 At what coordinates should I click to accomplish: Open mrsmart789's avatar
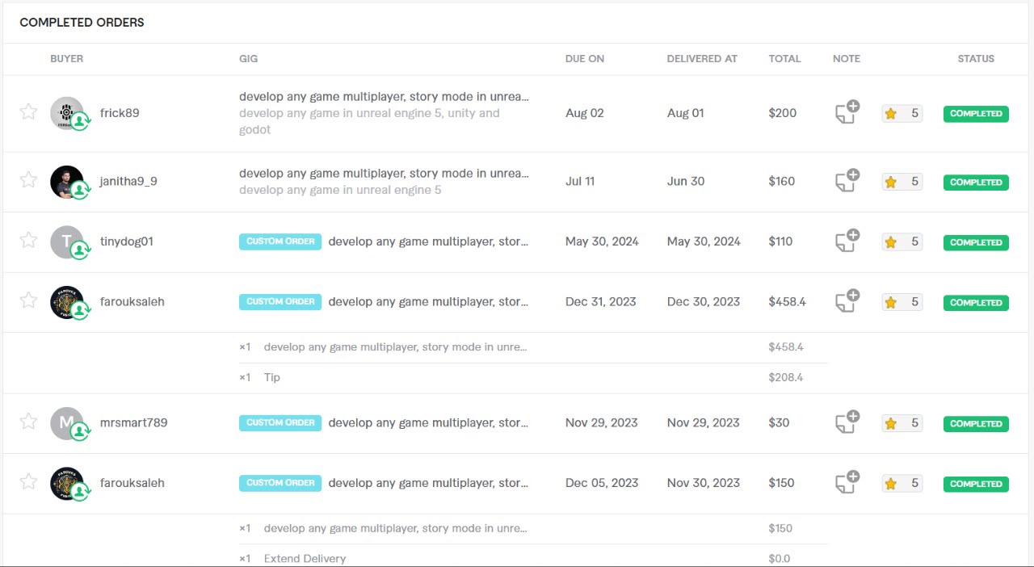point(67,423)
